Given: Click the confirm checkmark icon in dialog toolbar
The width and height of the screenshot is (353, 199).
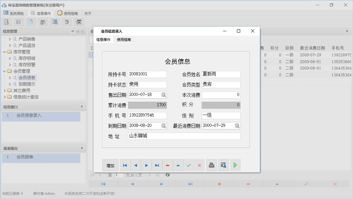Looking at the screenshot, I should 189,165.
